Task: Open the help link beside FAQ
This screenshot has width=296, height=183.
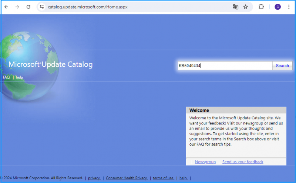Action: (x=19, y=77)
